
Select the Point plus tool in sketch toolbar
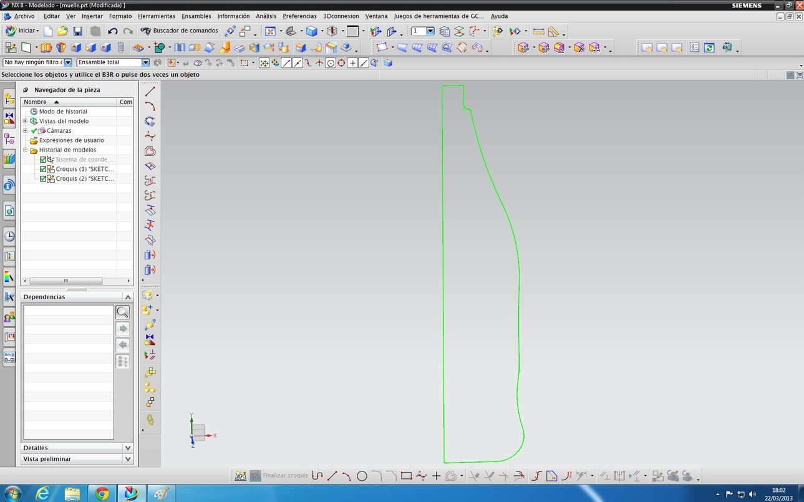point(436,476)
